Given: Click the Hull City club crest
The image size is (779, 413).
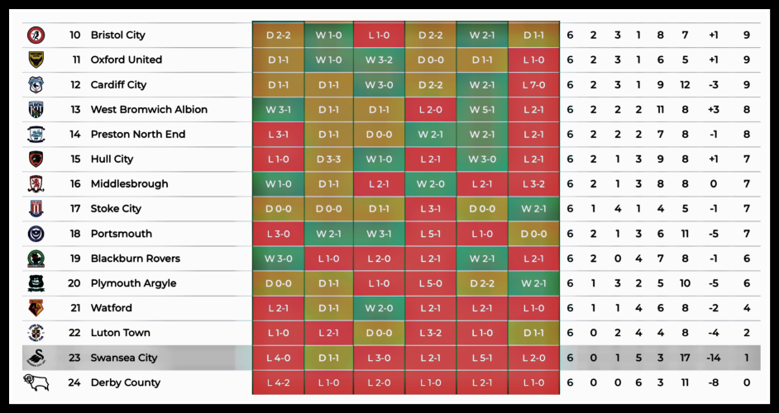Looking at the screenshot, I should [x=36, y=159].
